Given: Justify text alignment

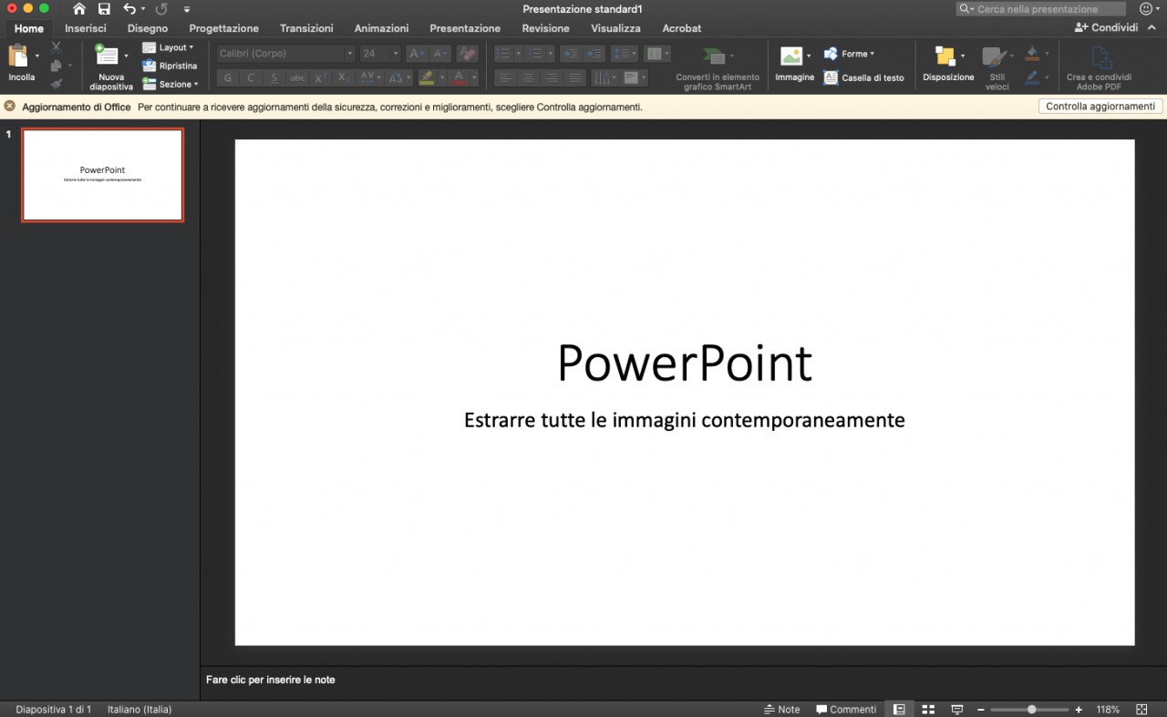Looking at the screenshot, I should [x=573, y=78].
